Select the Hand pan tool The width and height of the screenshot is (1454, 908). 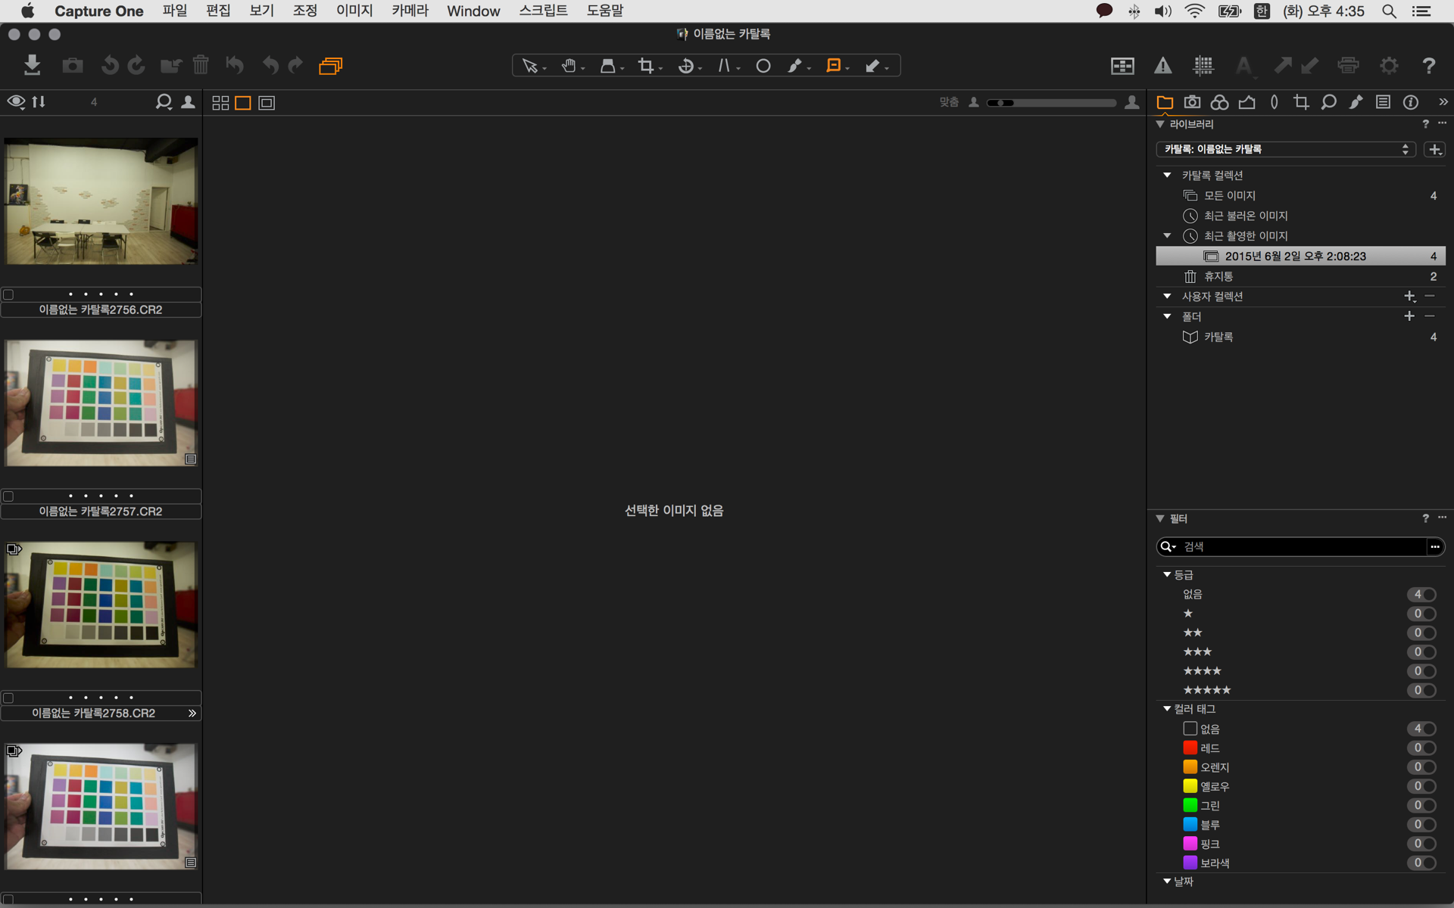(569, 66)
